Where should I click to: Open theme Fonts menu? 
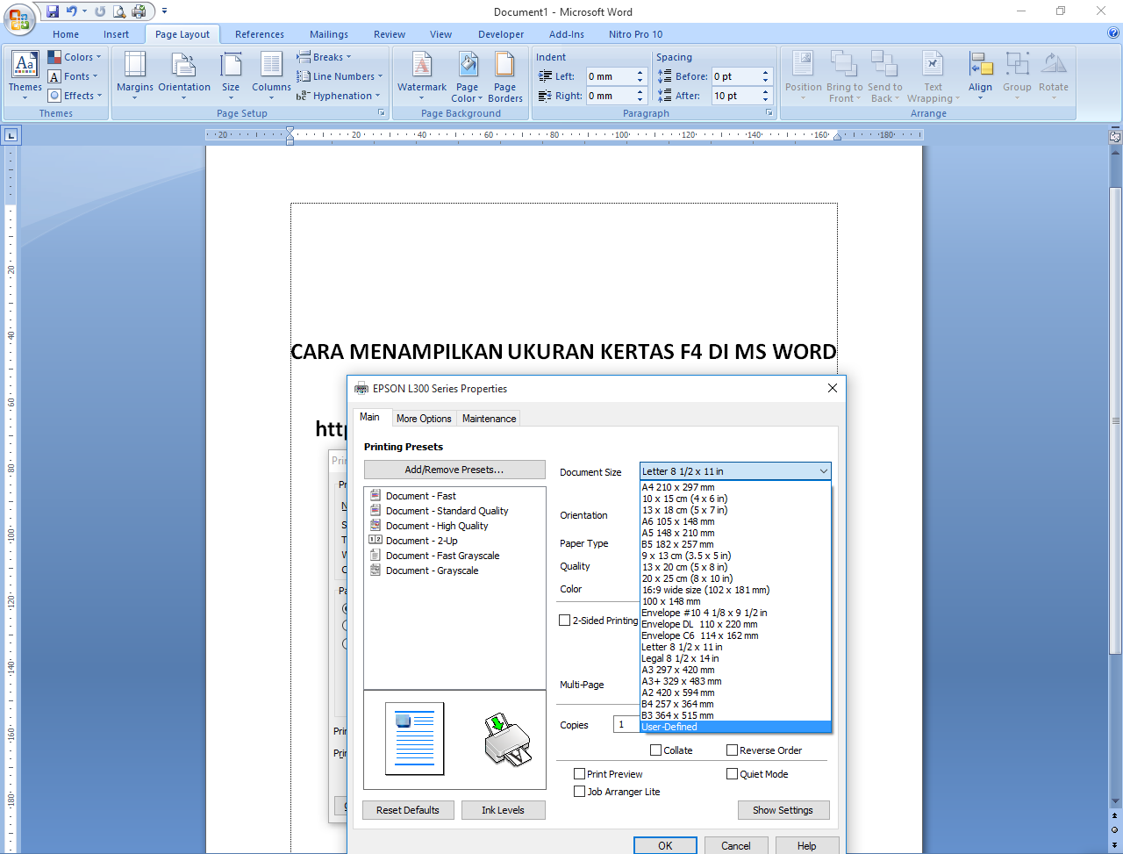(x=74, y=76)
